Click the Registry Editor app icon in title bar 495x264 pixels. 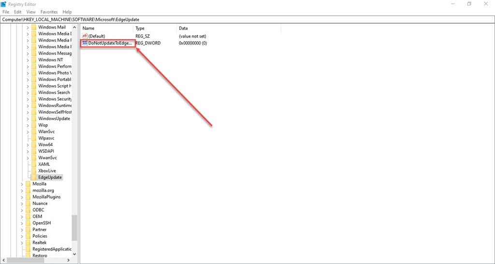click(x=3, y=4)
